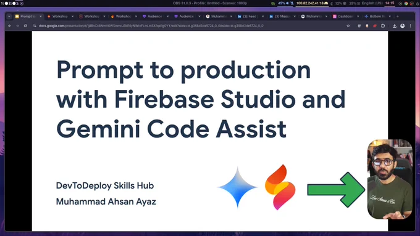Click the Firebase Studio flame logo

(280, 187)
